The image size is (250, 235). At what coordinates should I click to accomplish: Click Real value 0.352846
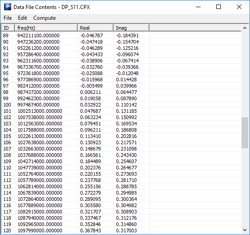click(x=90, y=224)
